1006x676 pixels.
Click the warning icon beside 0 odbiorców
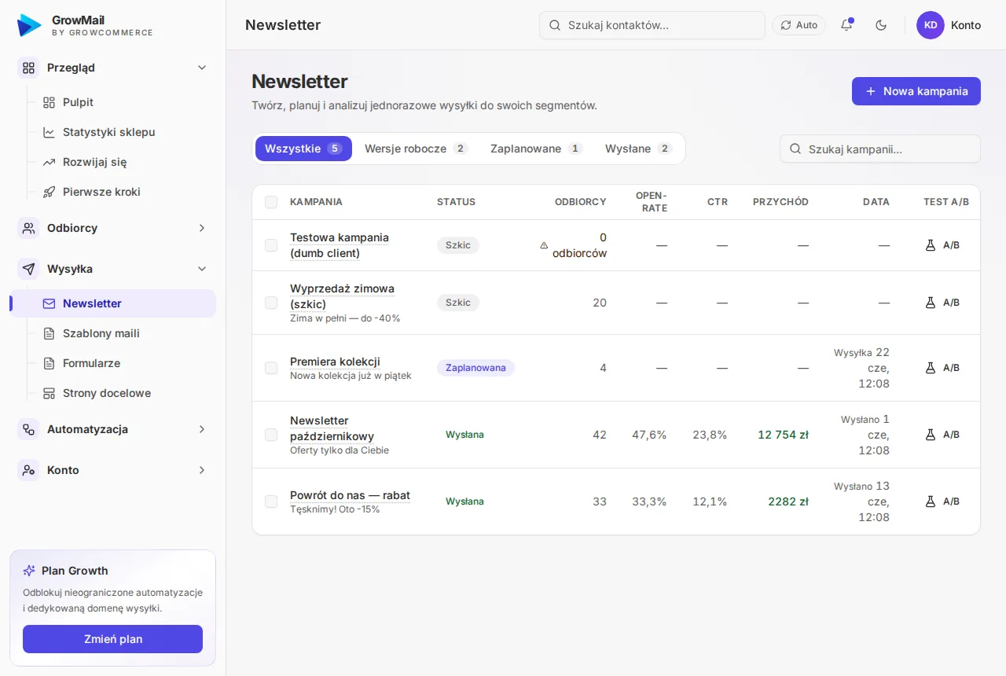pos(544,245)
